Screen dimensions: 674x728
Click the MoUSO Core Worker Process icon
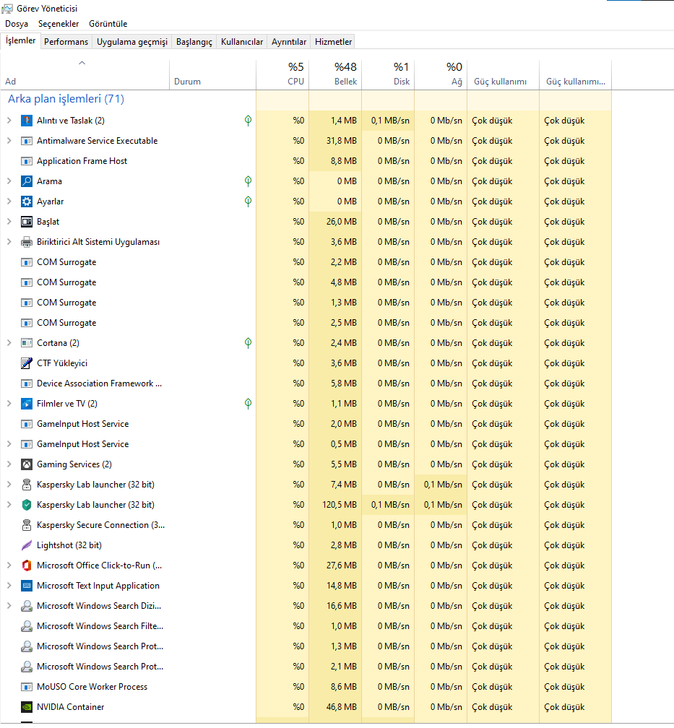(27, 687)
